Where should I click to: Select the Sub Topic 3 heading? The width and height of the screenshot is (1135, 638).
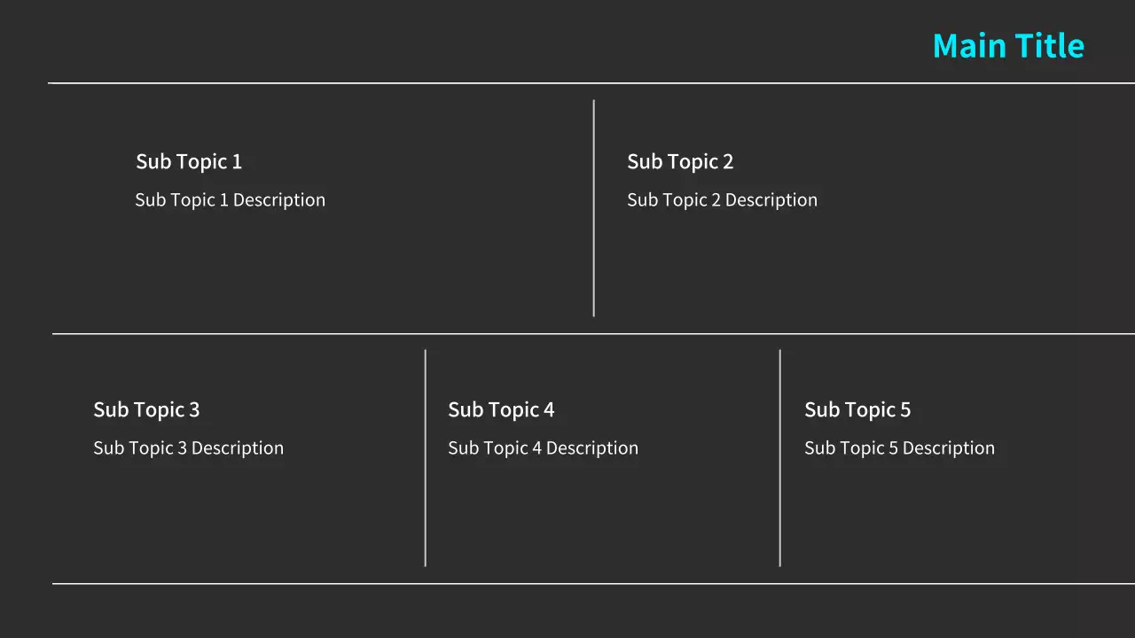146,409
